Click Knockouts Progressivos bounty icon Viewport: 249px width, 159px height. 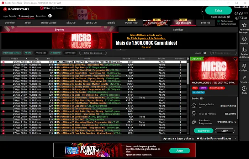194,122
